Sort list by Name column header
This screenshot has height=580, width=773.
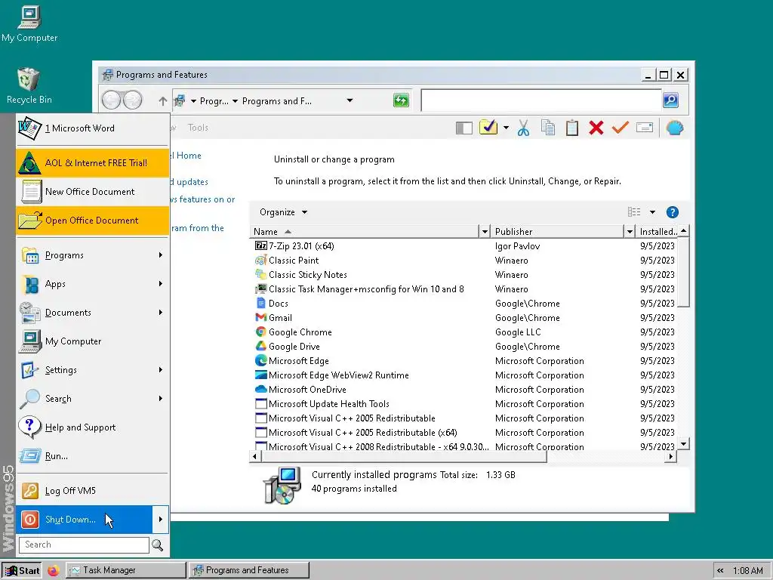pyautogui.click(x=365, y=232)
